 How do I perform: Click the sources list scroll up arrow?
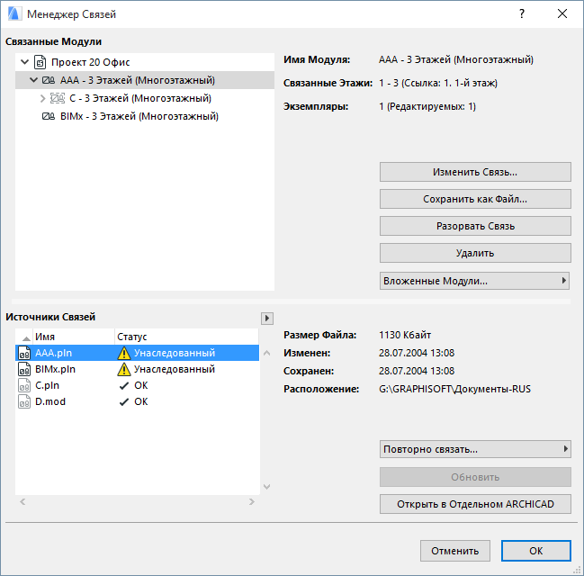coord(266,353)
